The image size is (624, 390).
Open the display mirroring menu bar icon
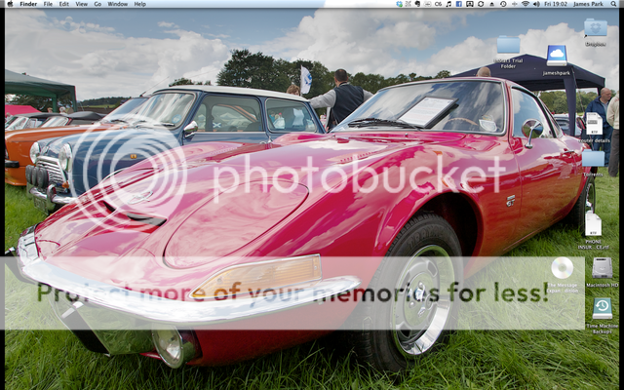point(470,4)
